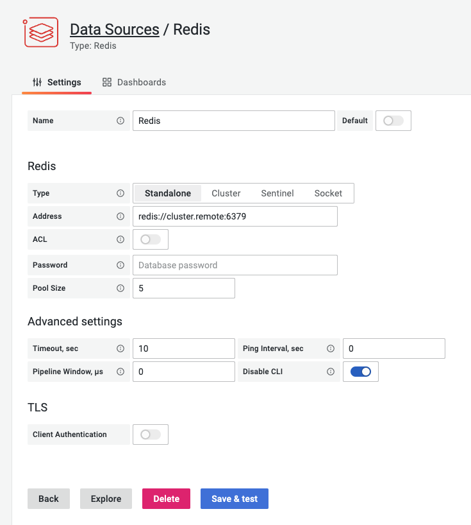The width and height of the screenshot is (471, 525).
Task: Enable Client Authentication under TLS
Action: pyautogui.click(x=150, y=435)
